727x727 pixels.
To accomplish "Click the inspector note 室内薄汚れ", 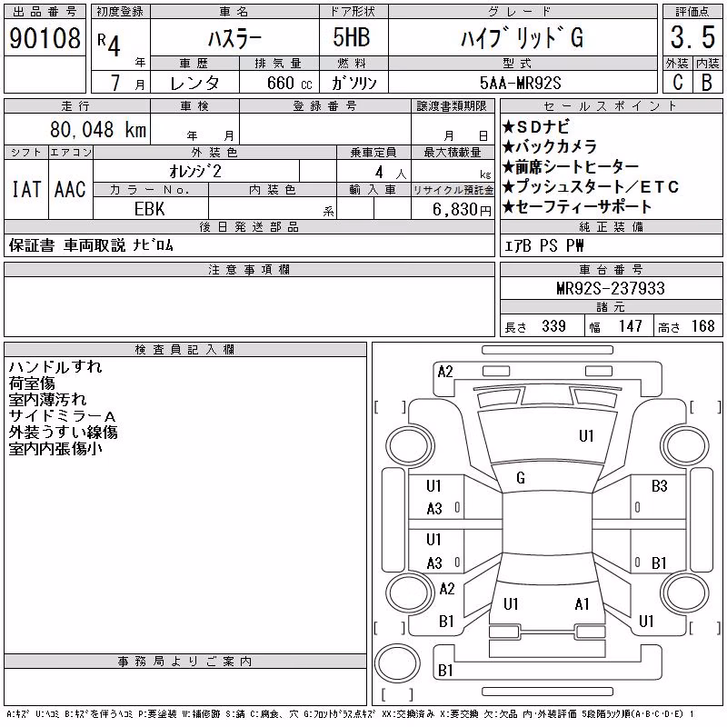I will tap(47, 399).
